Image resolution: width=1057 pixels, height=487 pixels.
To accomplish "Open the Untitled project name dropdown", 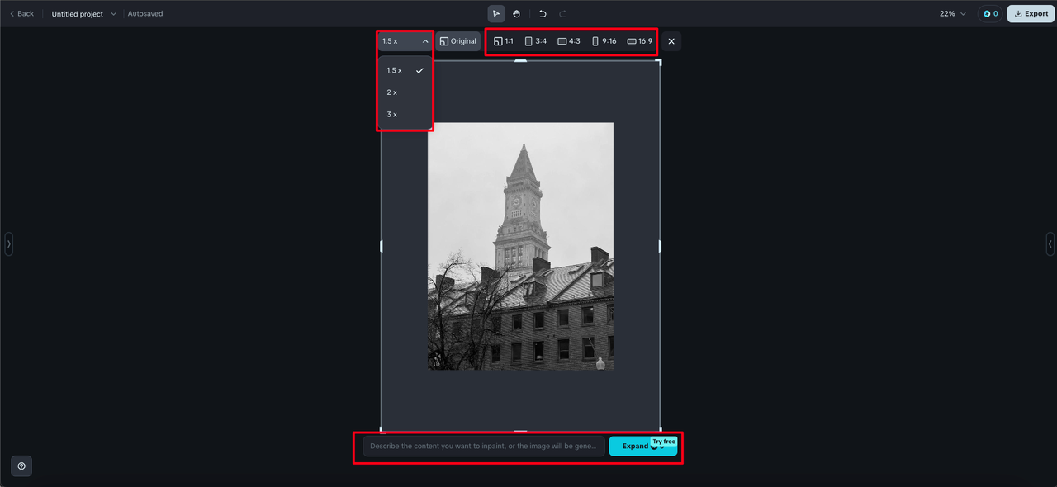I will click(x=84, y=14).
